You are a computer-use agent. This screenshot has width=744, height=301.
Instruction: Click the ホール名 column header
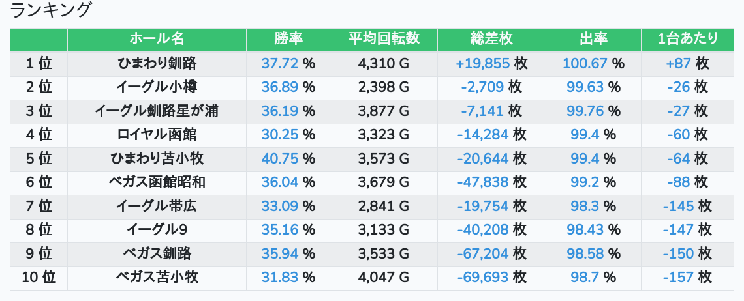click(157, 39)
